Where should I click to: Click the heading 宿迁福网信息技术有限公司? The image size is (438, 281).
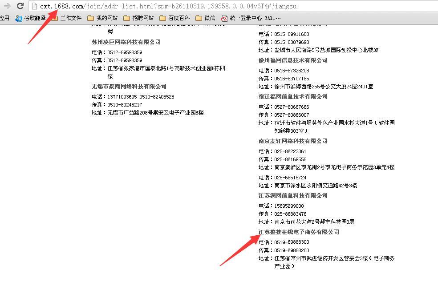click(x=293, y=97)
